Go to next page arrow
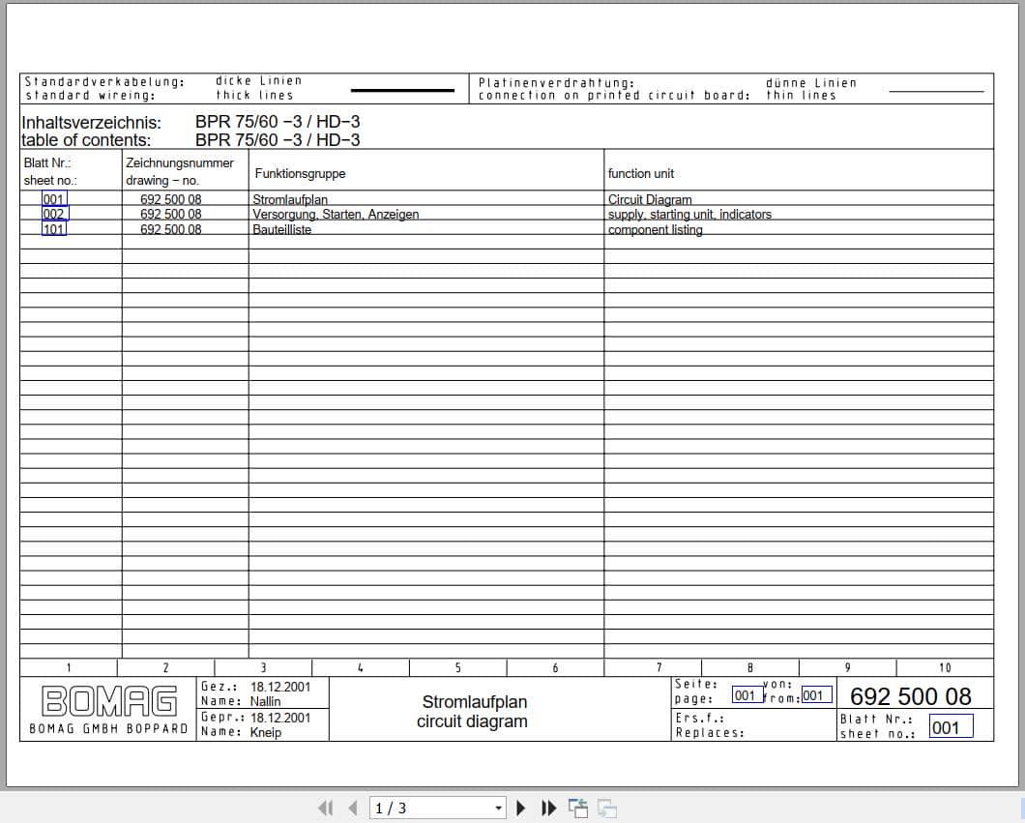Image resolution: width=1025 pixels, height=823 pixels. [521, 808]
